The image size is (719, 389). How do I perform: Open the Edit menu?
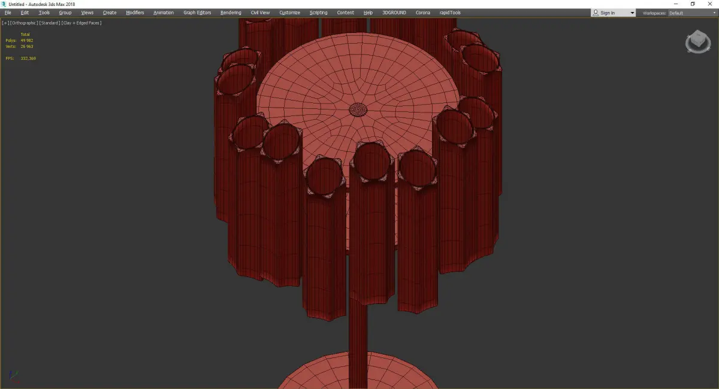[x=25, y=13]
